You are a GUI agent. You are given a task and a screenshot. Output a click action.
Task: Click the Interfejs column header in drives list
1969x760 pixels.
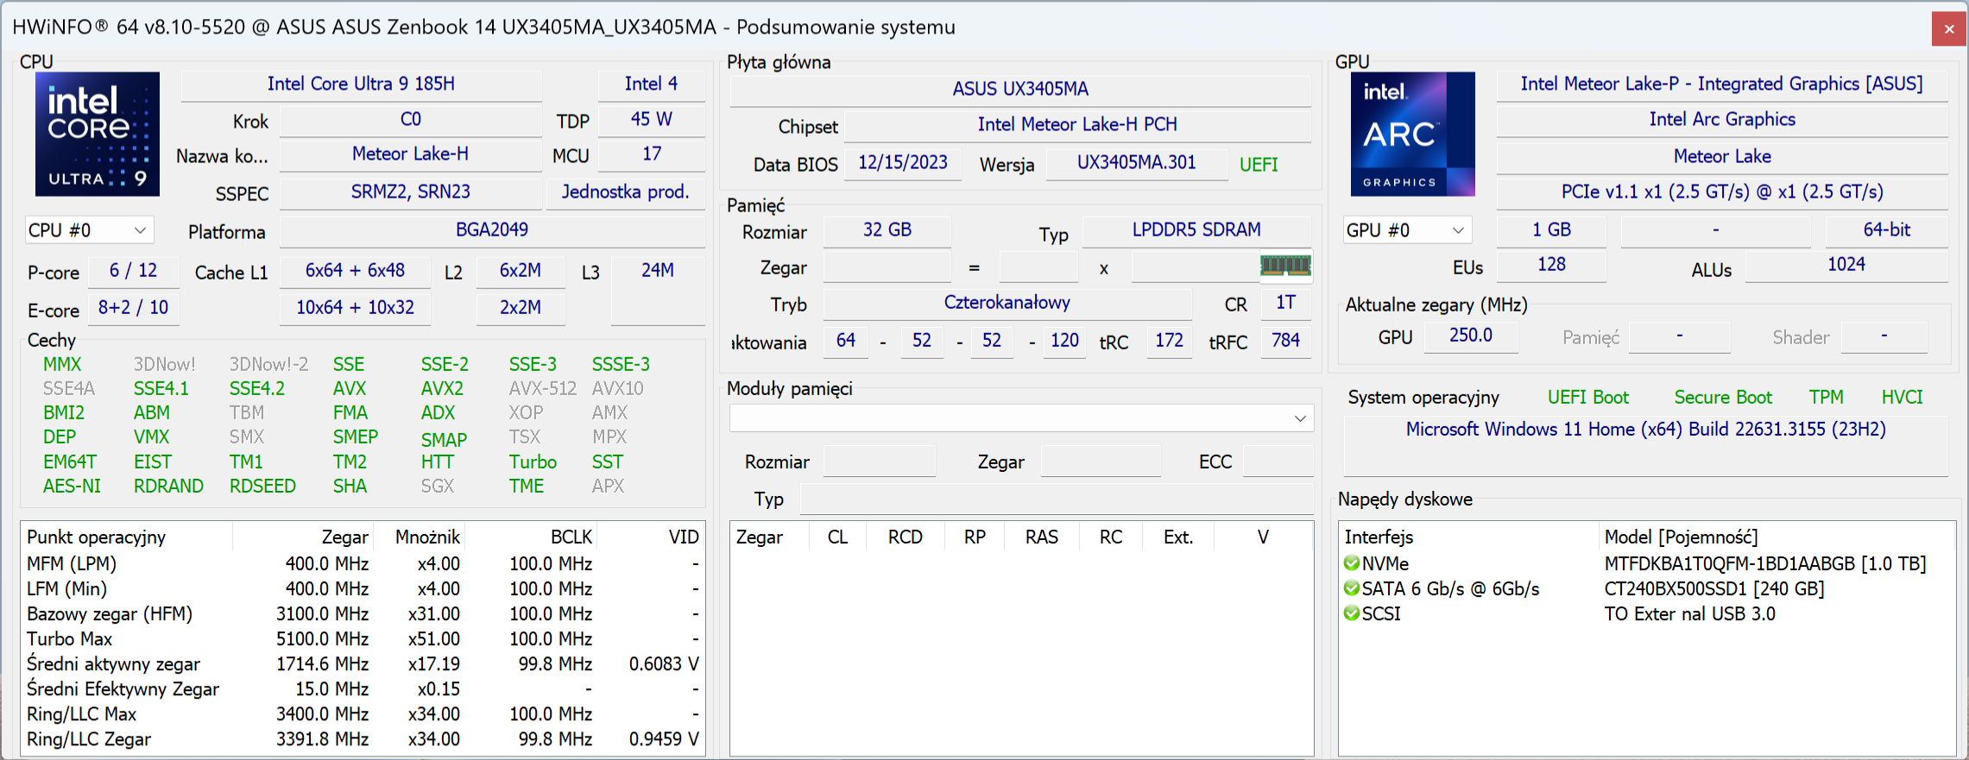click(1469, 537)
